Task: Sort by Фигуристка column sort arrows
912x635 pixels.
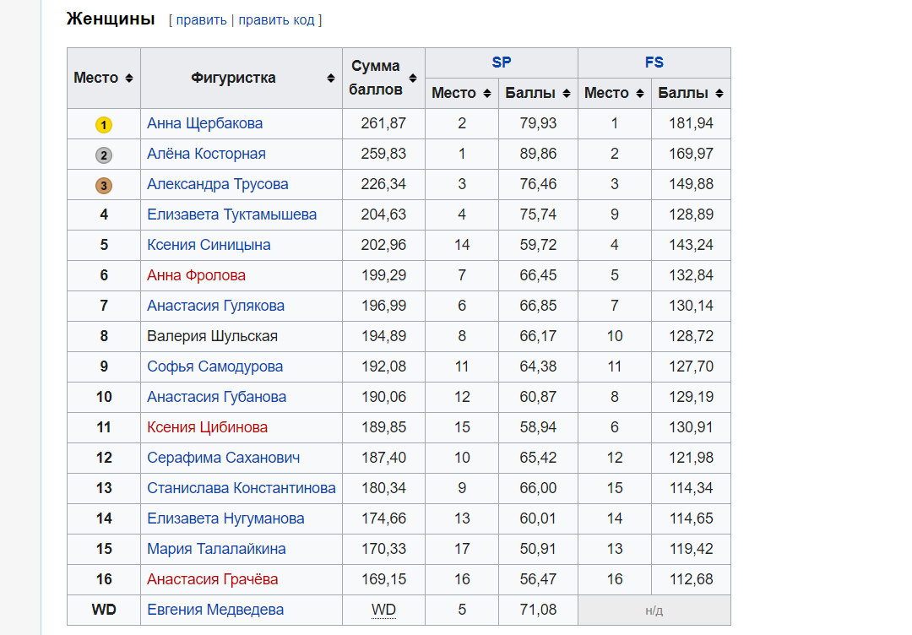Action: 331,79
